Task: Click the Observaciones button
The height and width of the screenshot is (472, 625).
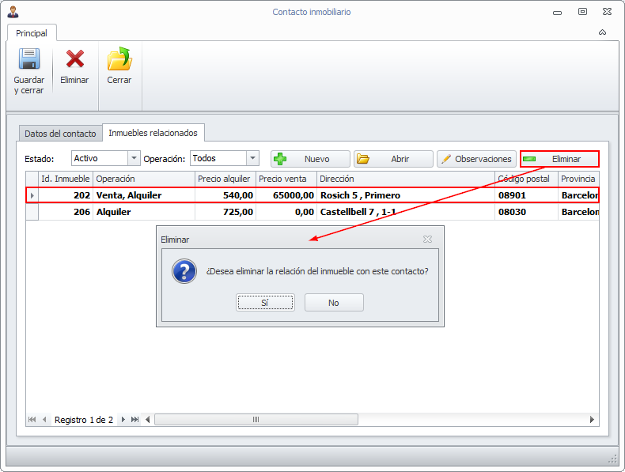Action: point(477,159)
